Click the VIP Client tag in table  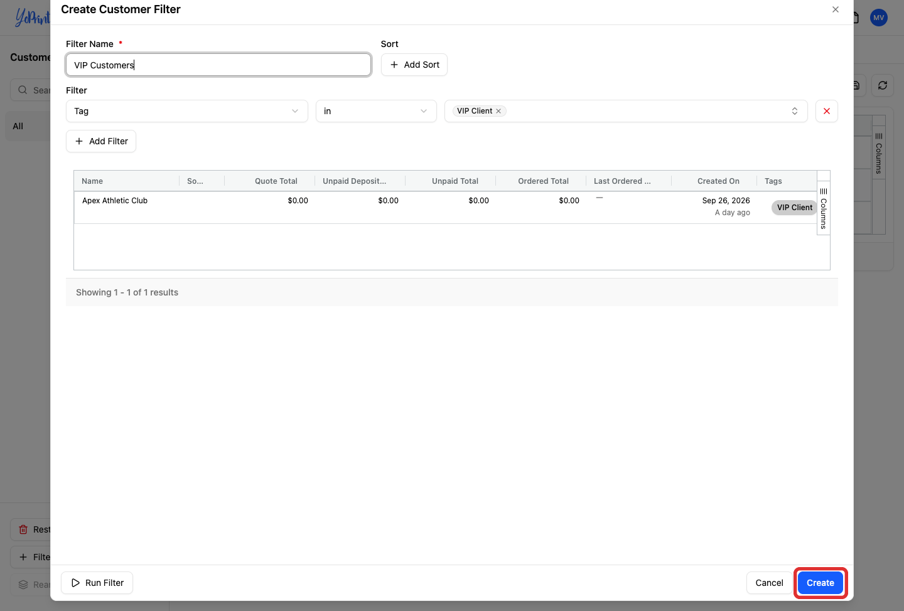794,208
